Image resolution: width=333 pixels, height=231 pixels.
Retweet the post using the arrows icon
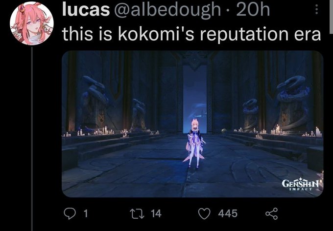point(137,213)
